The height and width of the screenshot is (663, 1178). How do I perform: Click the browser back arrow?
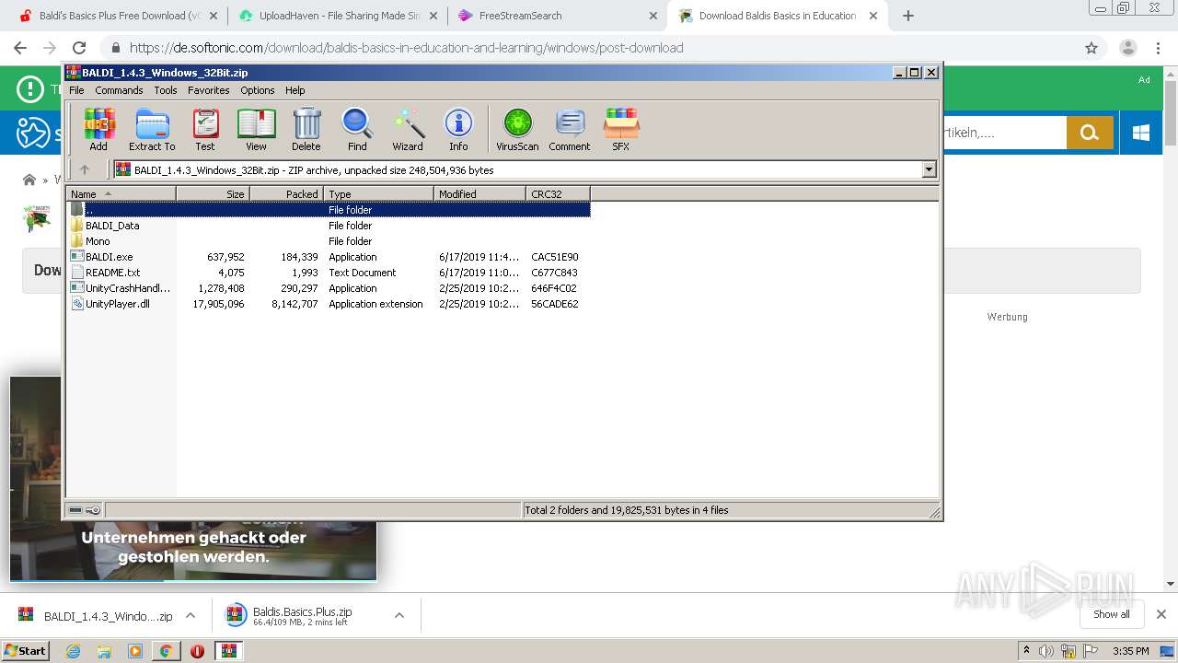coord(20,48)
